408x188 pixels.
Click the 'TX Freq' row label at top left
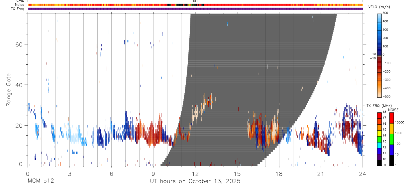18,9
